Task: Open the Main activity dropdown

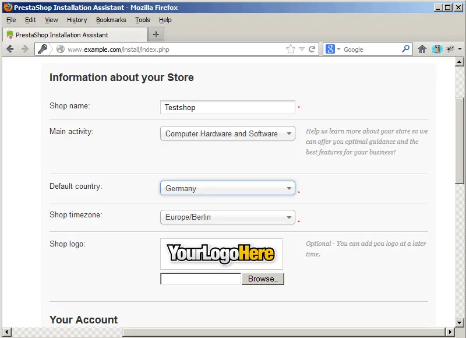Action: (228, 133)
